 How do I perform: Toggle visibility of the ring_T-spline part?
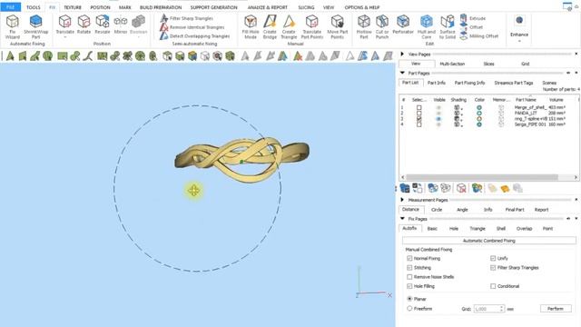click(438, 119)
